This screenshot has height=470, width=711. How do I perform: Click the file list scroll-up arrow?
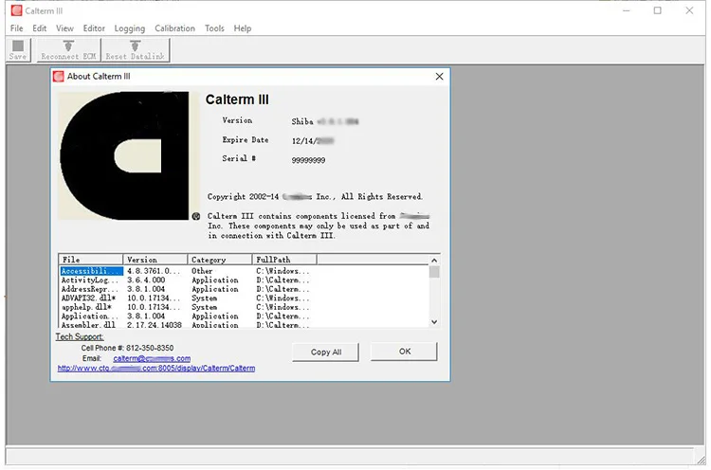[434, 261]
